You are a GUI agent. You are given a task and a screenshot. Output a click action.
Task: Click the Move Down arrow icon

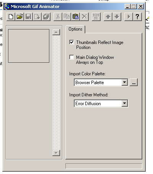117,17
